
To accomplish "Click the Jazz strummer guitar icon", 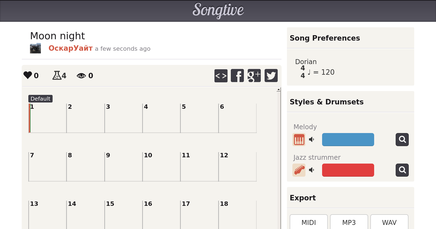I will 299,170.
